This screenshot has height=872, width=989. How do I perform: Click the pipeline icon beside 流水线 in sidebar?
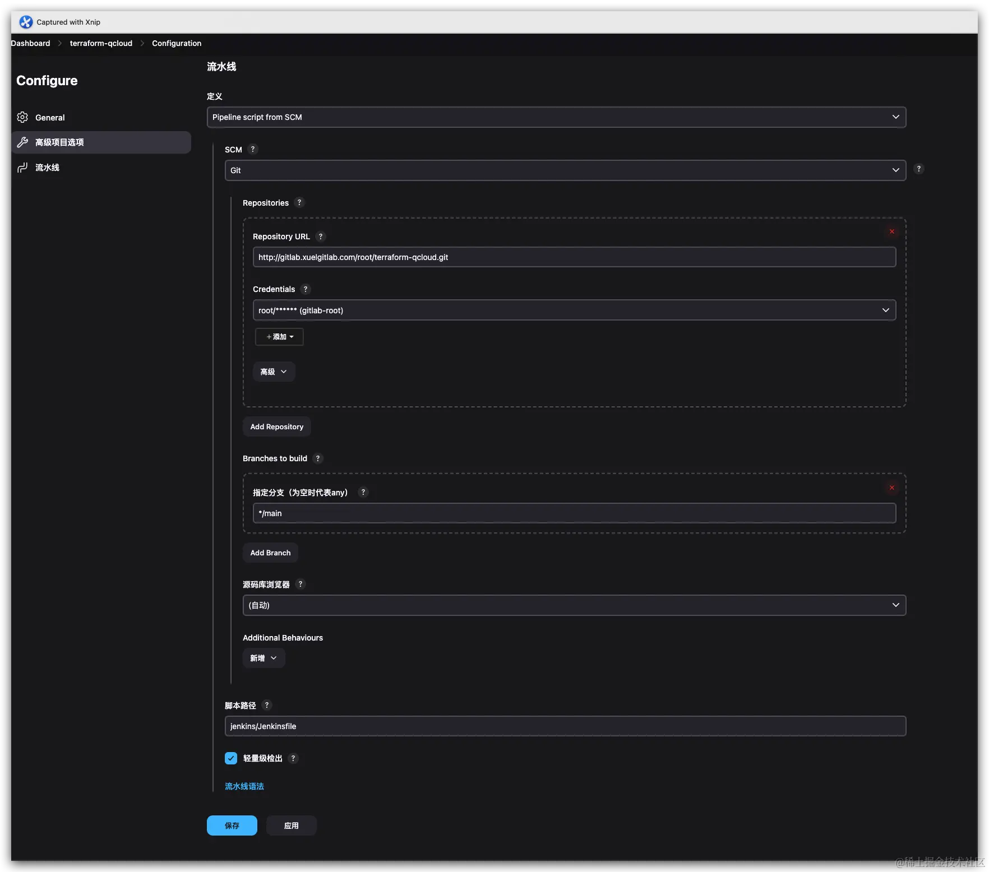(22, 168)
